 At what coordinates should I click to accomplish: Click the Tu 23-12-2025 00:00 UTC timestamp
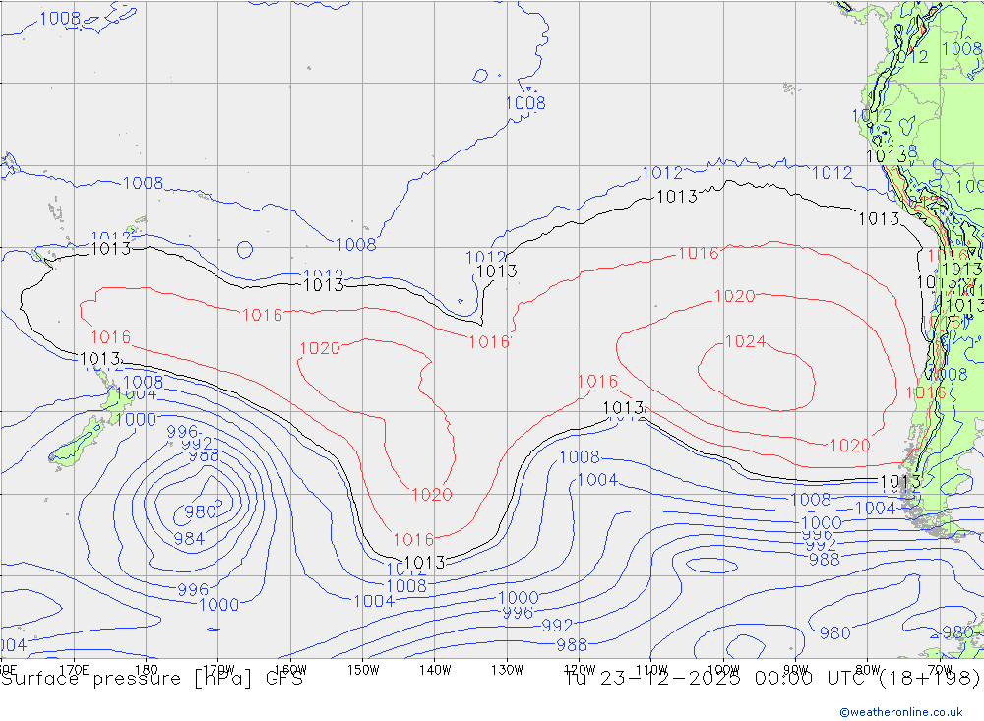(772, 679)
